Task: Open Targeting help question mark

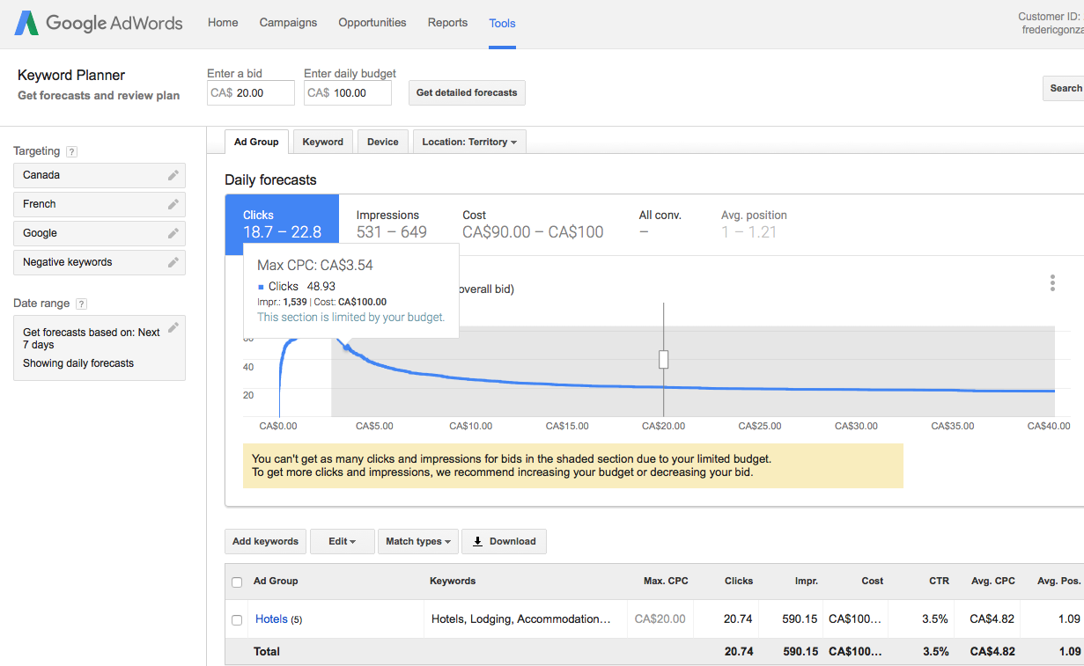Action: point(71,151)
